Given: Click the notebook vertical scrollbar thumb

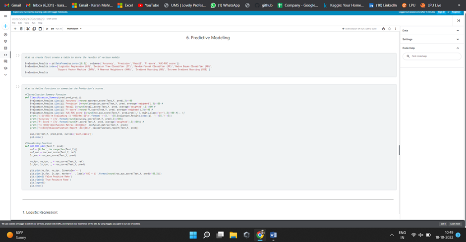Looking at the screenshot, I should (399, 150).
